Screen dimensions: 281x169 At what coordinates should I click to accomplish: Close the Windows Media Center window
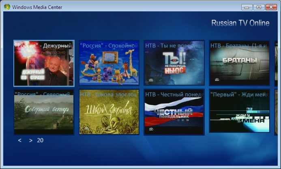271,7
